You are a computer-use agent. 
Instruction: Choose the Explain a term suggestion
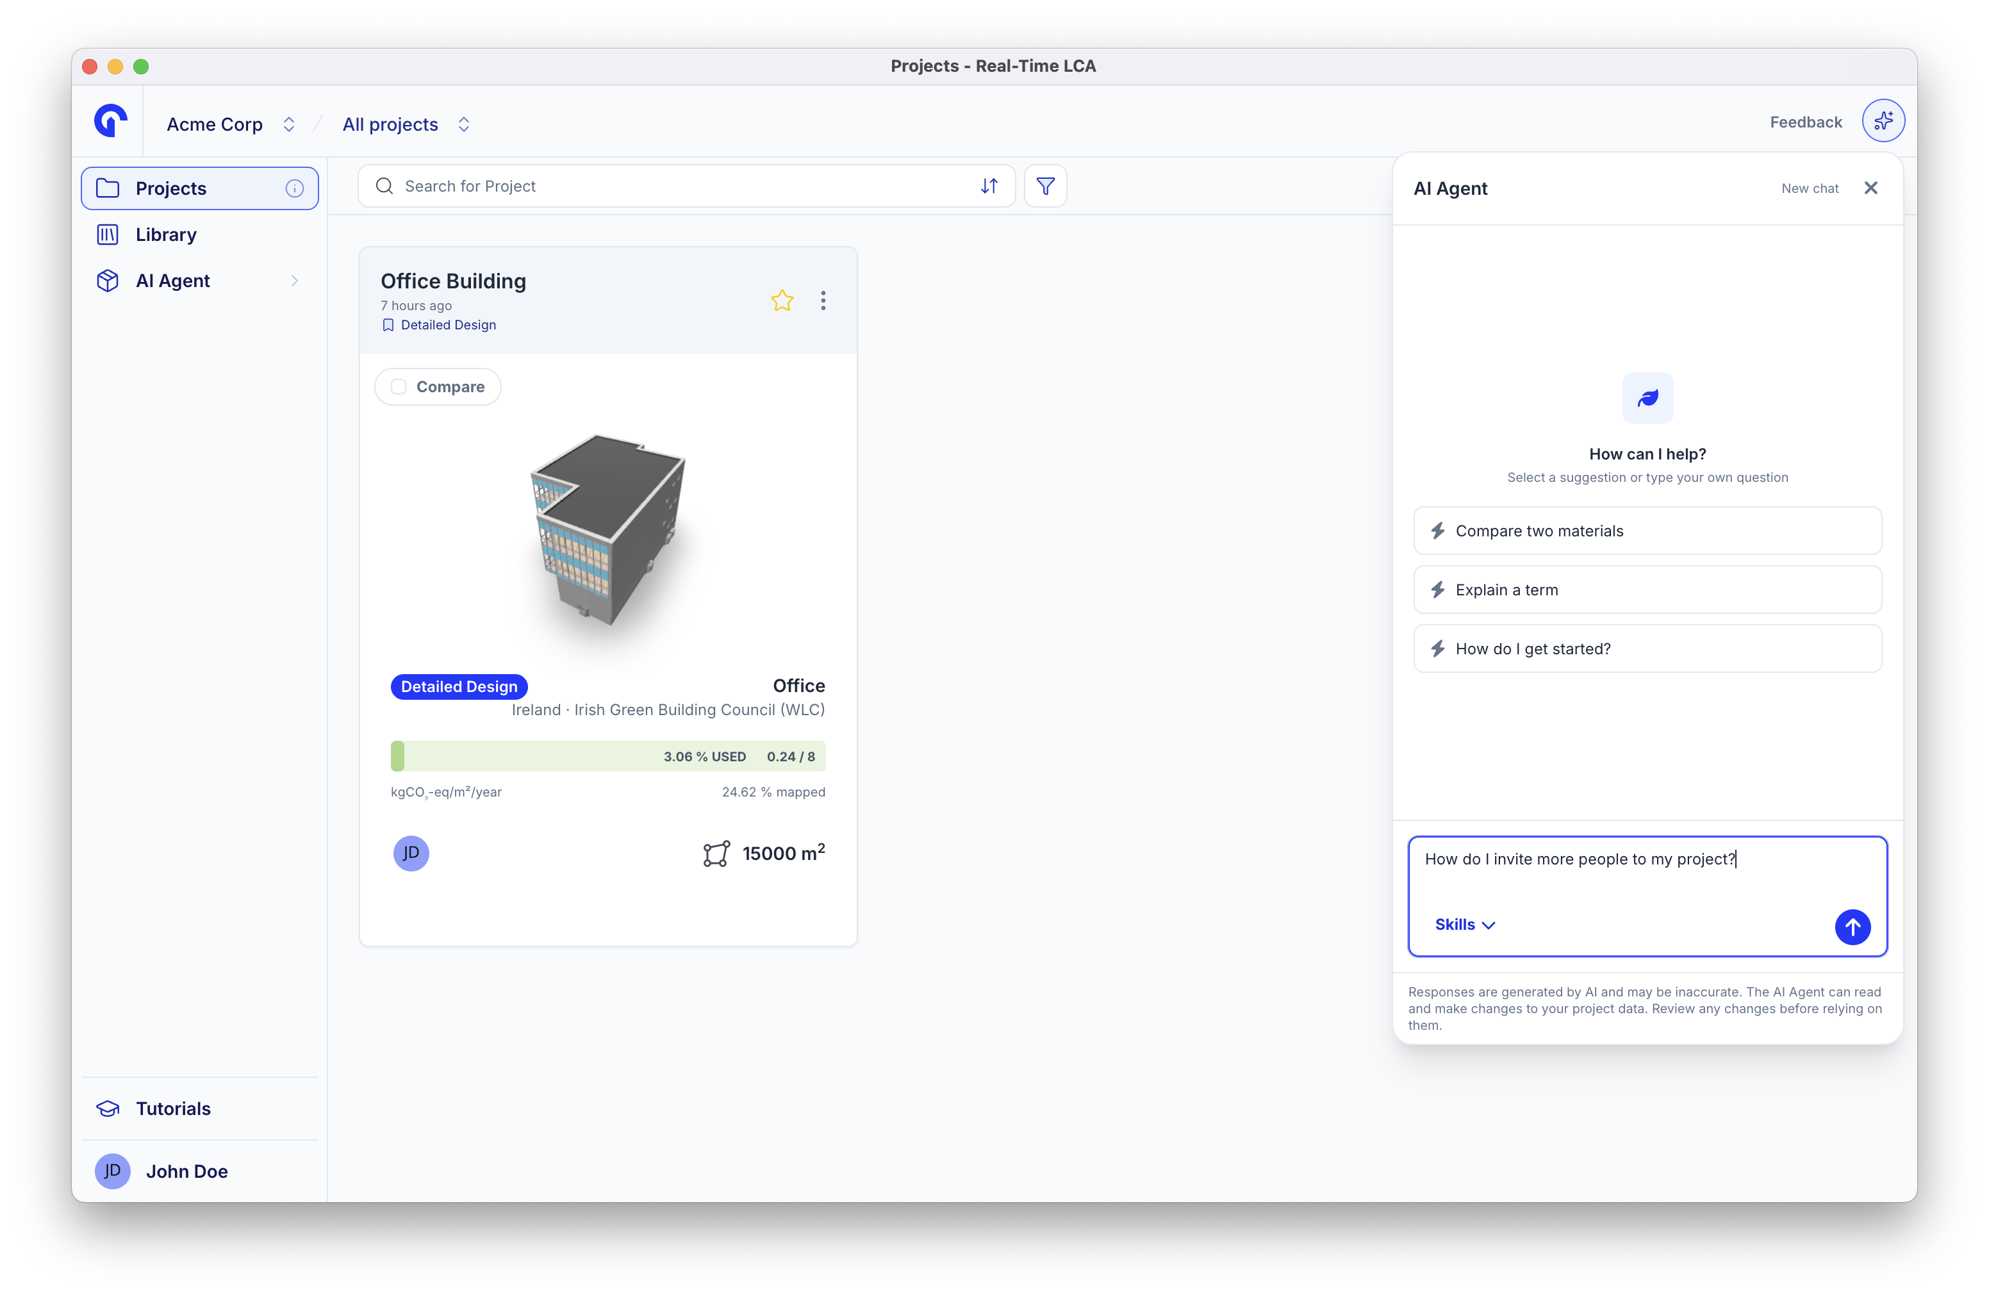point(1647,590)
